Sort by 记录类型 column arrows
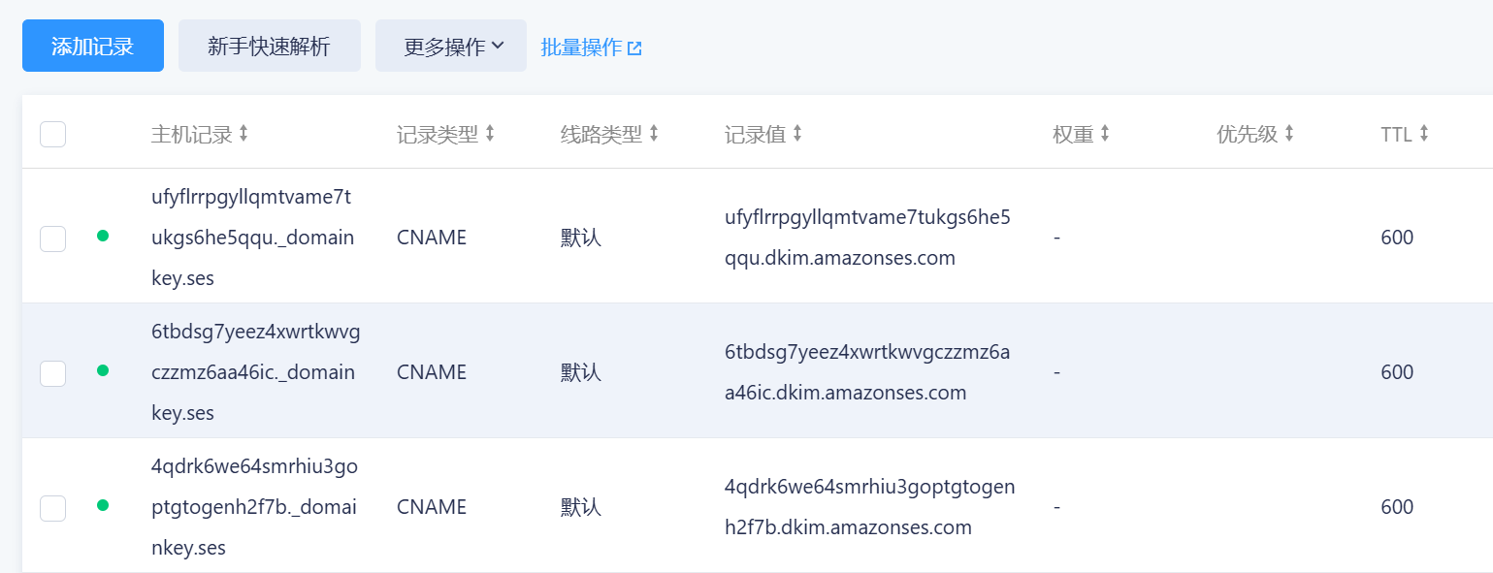The image size is (1493, 573). [490, 134]
